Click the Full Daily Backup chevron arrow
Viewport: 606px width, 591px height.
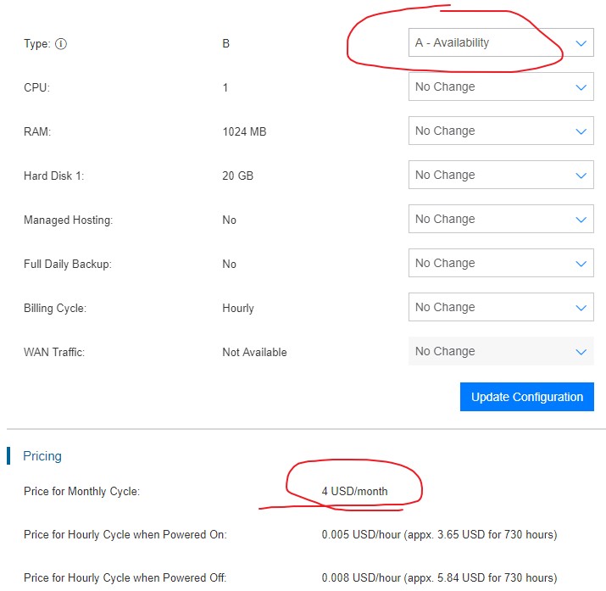coord(581,264)
